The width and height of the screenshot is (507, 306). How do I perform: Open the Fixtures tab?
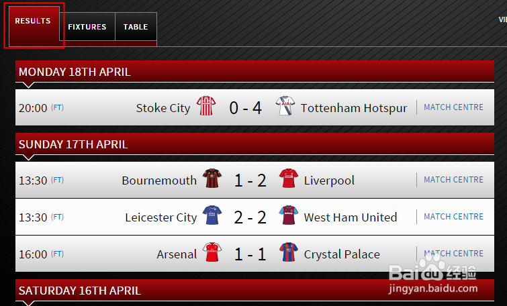[87, 27]
